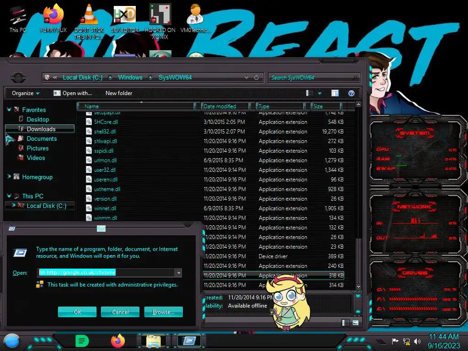Click OK in Run dialog

coord(77,312)
